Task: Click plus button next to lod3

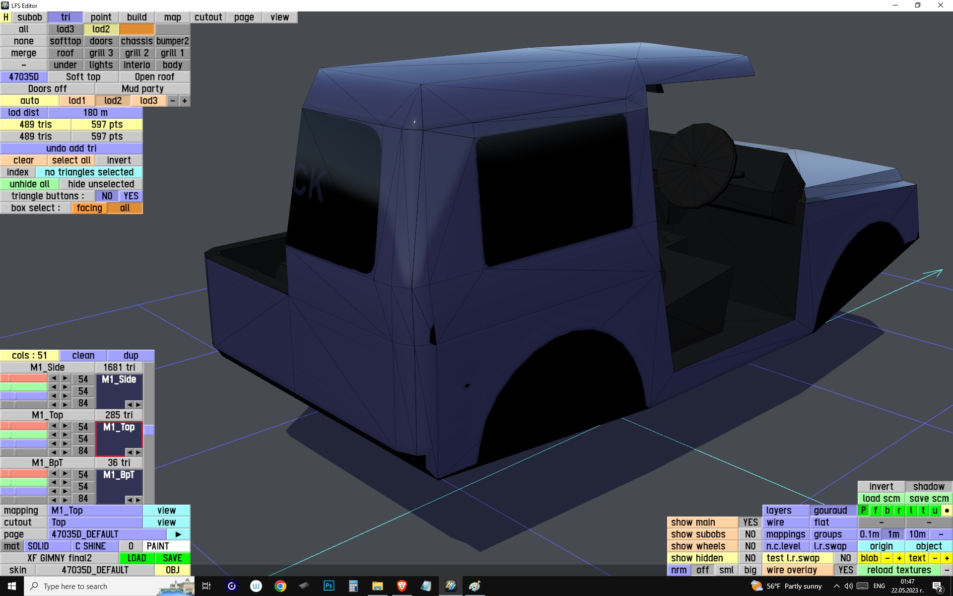Action: (x=184, y=101)
